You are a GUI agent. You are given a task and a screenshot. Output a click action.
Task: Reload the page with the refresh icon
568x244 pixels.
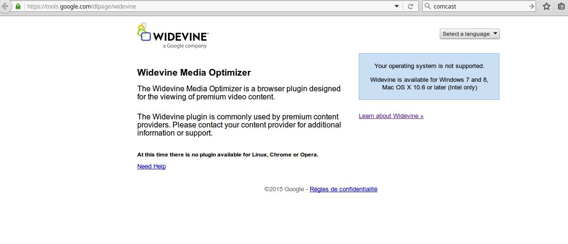point(410,6)
